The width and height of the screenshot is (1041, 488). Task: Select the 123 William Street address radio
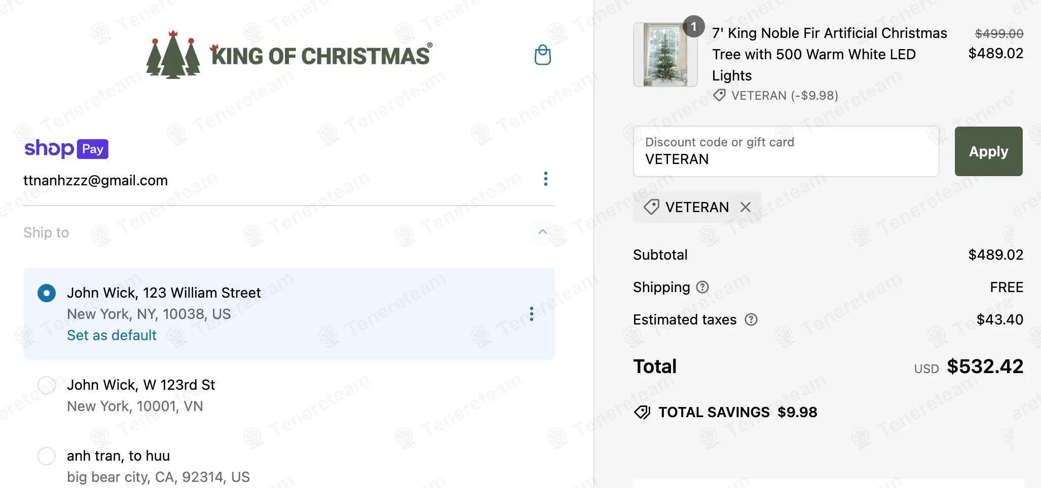pos(47,293)
